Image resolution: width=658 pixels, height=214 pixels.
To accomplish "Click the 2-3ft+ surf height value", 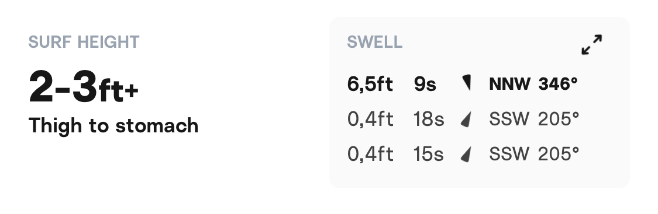I will [83, 87].
